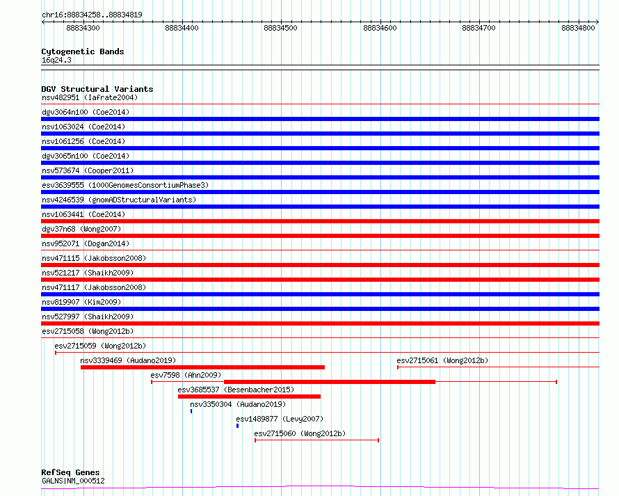The width and height of the screenshot is (619, 496).
Task: Click the red bar under esv3685537
Action: pos(249,397)
